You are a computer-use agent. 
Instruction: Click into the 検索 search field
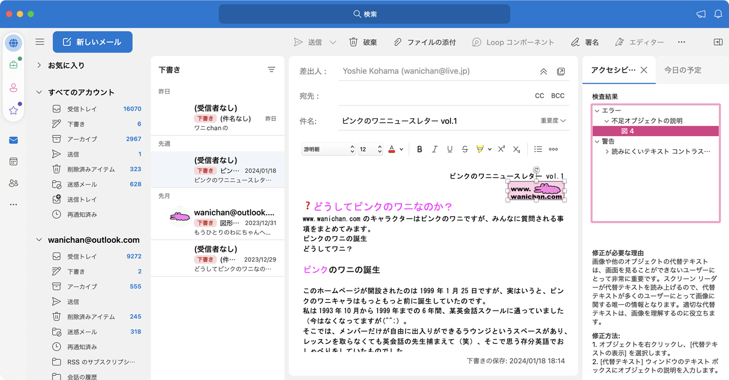364,14
